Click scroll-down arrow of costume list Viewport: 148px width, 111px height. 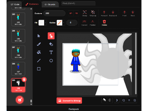[31, 104]
